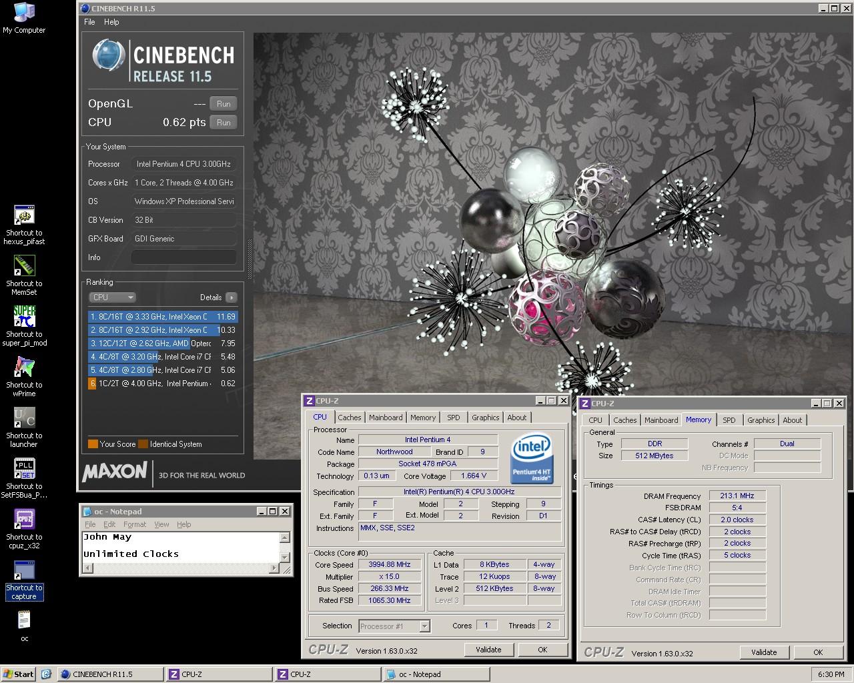
Task: Open the Windows Start button
Action: 19,674
